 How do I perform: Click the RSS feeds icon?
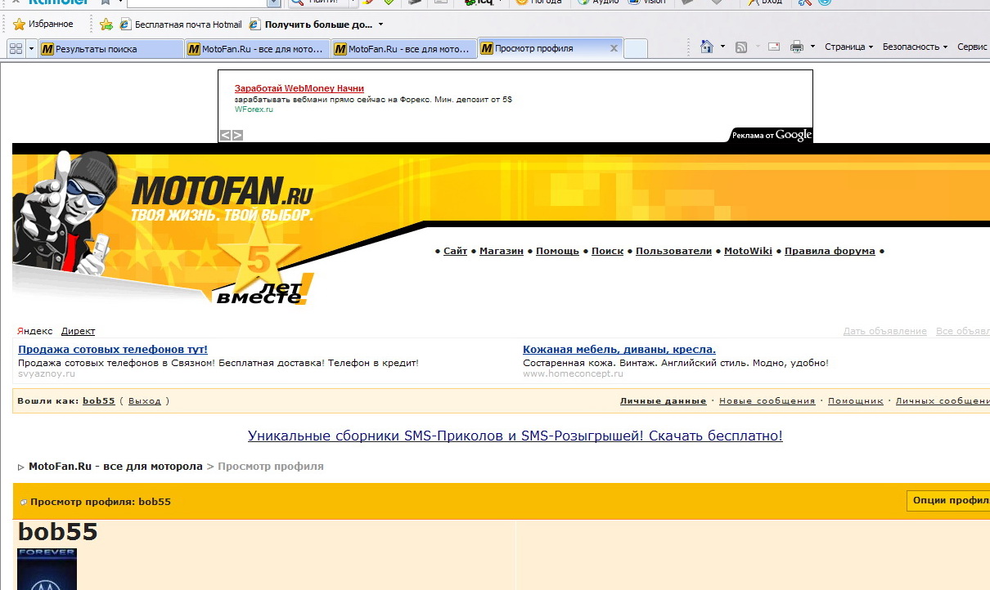pos(741,47)
